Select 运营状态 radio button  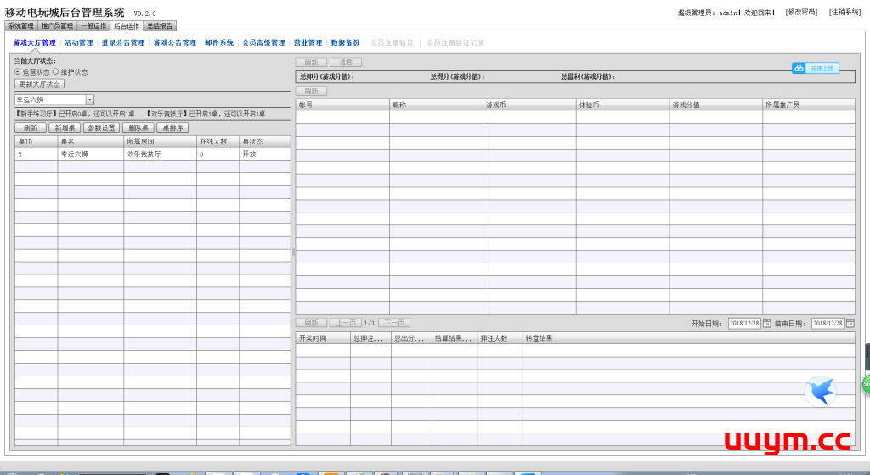pyautogui.click(x=18, y=72)
